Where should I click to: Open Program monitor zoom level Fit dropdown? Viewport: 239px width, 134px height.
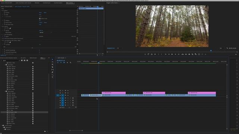(120, 48)
